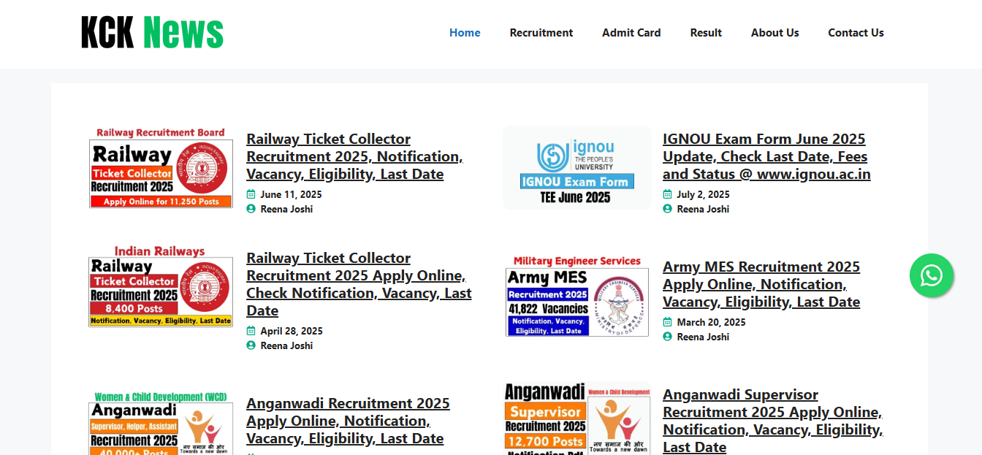Open Anganwadi Recruitment 2025 Apply Online article
982x455 pixels.
348,421
